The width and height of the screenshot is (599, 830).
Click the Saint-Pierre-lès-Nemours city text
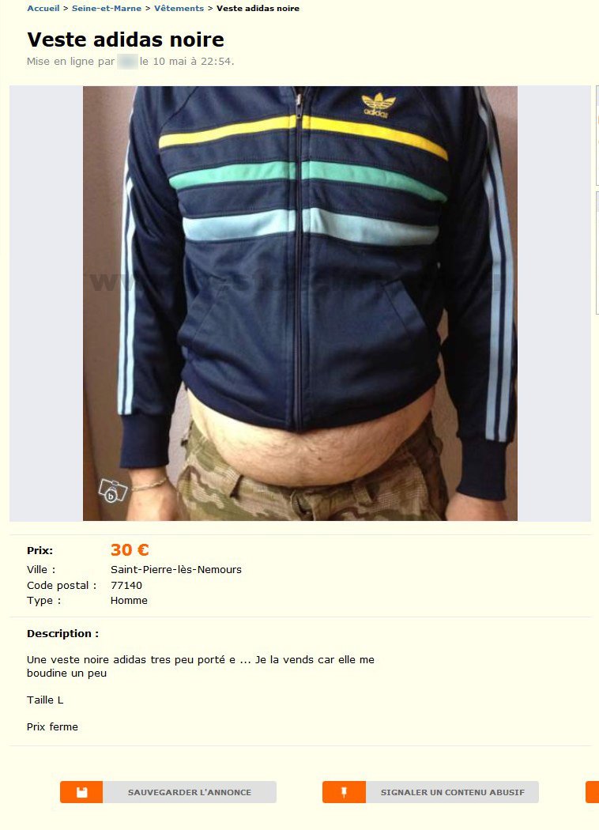click(175, 570)
